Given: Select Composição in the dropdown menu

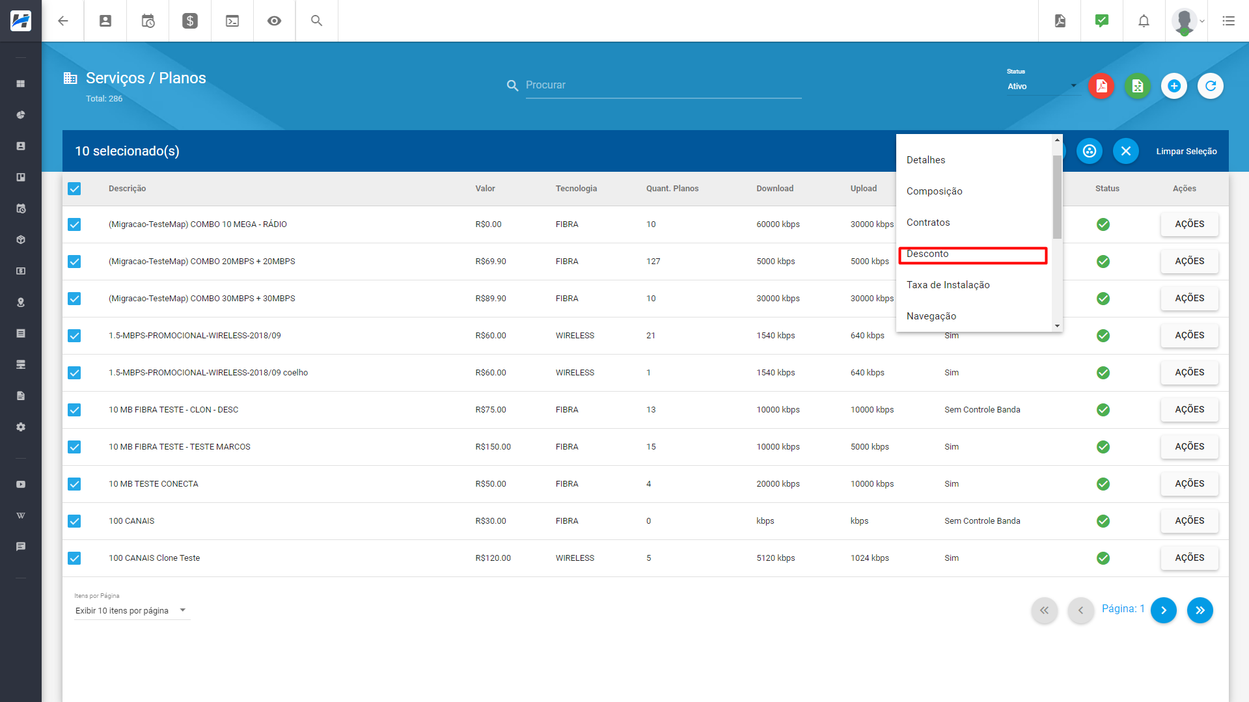Looking at the screenshot, I should coord(974,191).
